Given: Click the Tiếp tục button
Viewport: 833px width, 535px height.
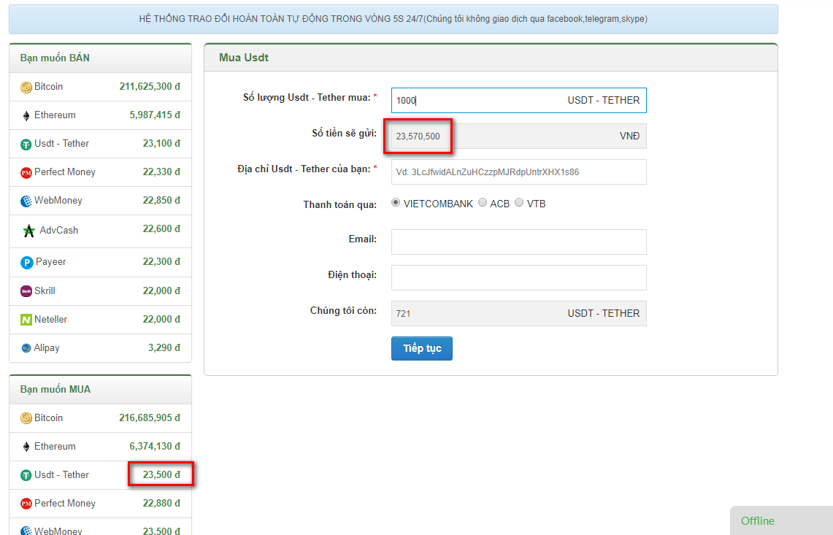Looking at the screenshot, I should coord(422,349).
